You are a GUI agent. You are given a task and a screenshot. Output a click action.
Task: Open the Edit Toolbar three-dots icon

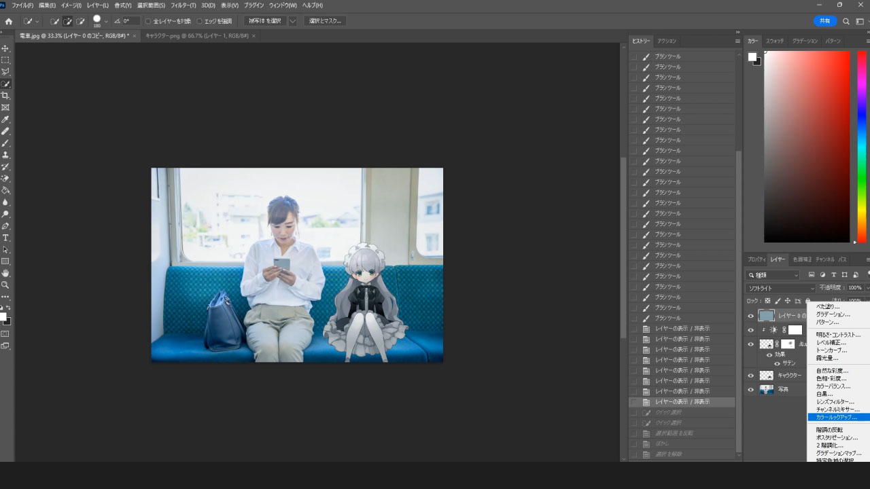(x=5, y=297)
